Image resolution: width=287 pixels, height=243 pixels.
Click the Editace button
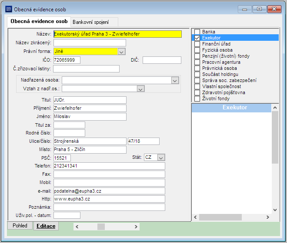coord(46,226)
